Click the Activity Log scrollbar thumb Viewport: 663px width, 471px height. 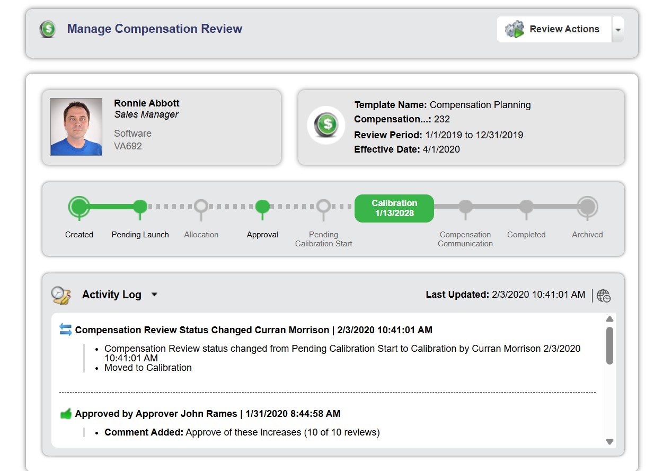[x=609, y=344]
